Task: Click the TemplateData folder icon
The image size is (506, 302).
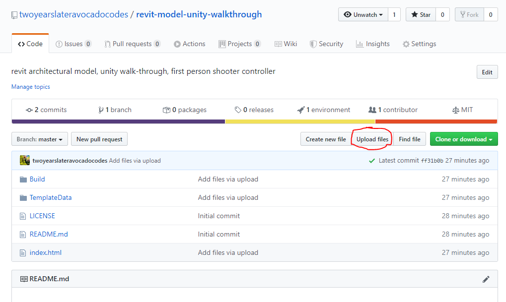Action: pos(23,198)
